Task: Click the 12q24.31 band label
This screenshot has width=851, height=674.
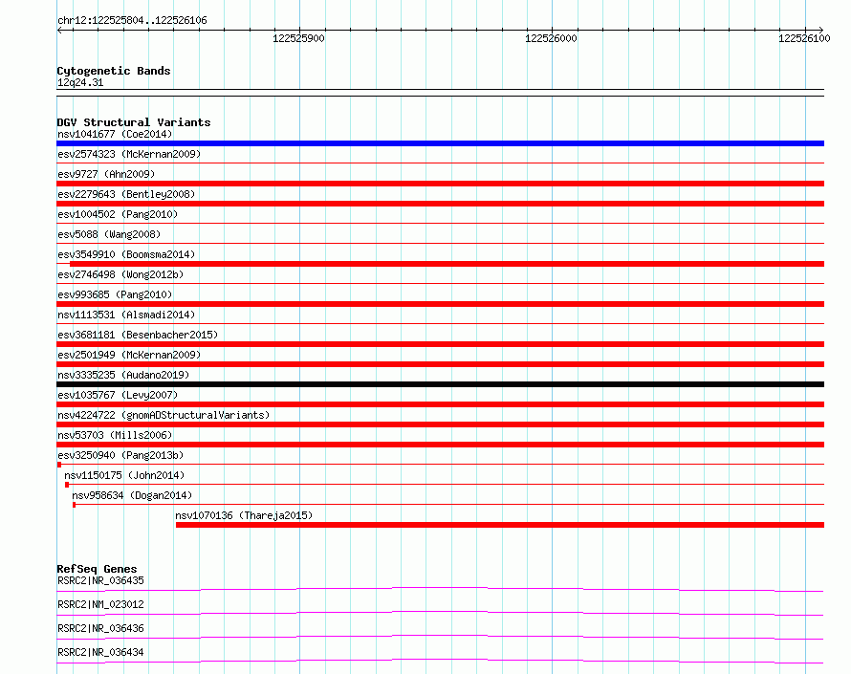Action: click(80, 82)
